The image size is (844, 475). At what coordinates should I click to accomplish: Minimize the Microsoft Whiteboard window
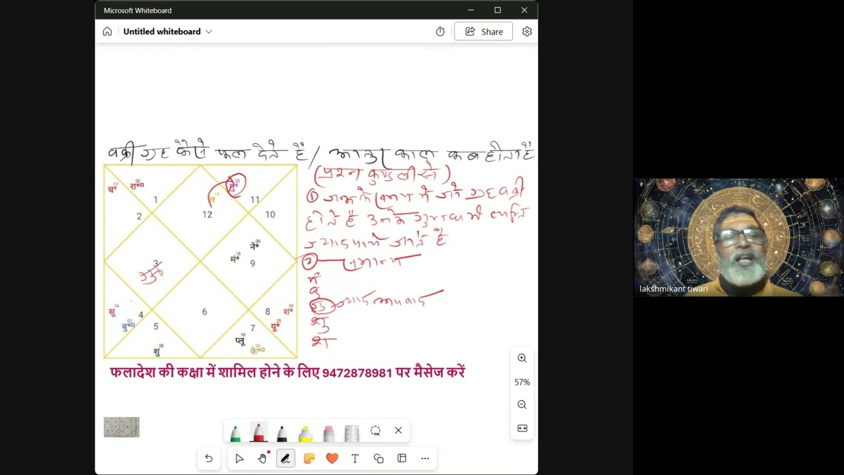pos(471,10)
